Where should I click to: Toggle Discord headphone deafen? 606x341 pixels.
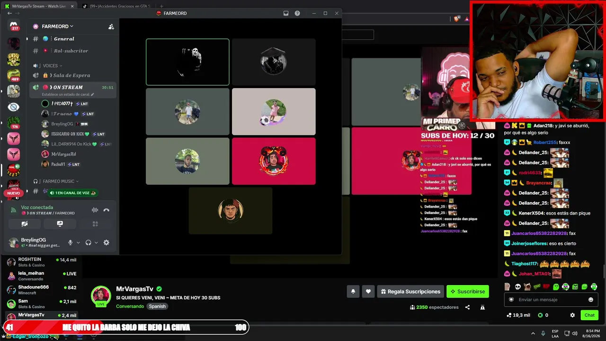88,242
